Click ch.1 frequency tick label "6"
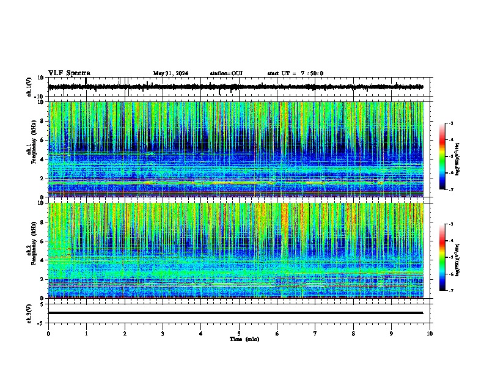The image size is (484, 374). click(x=42, y=140)
